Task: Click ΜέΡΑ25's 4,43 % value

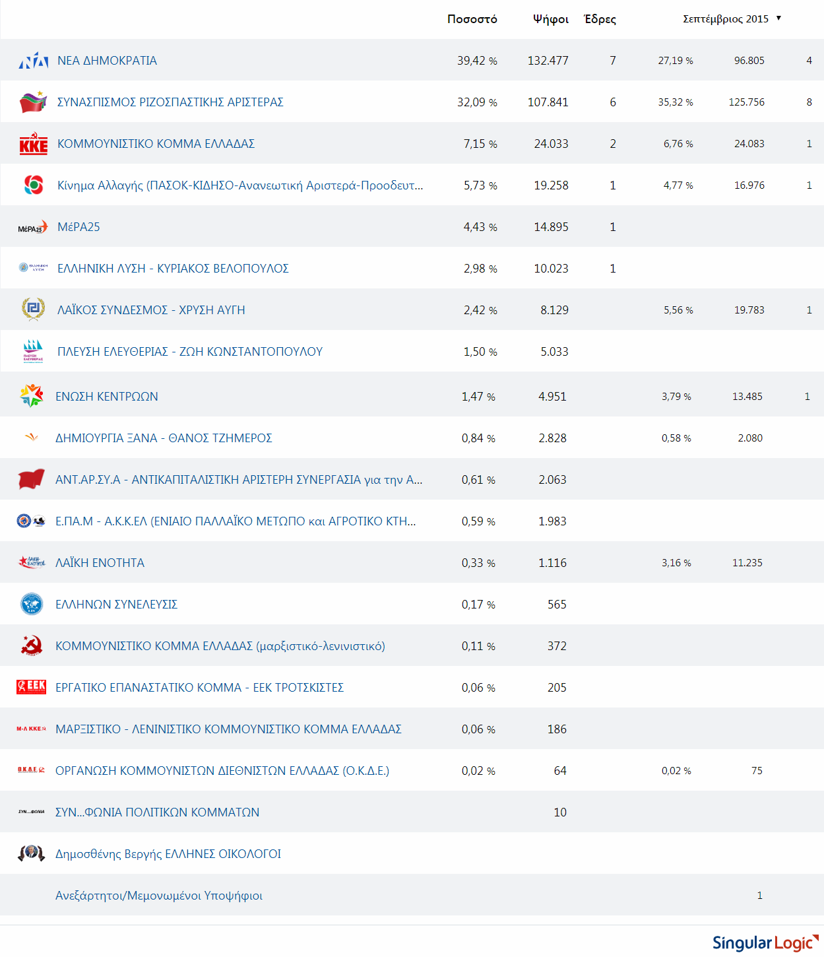Action: tap(480, 227)
